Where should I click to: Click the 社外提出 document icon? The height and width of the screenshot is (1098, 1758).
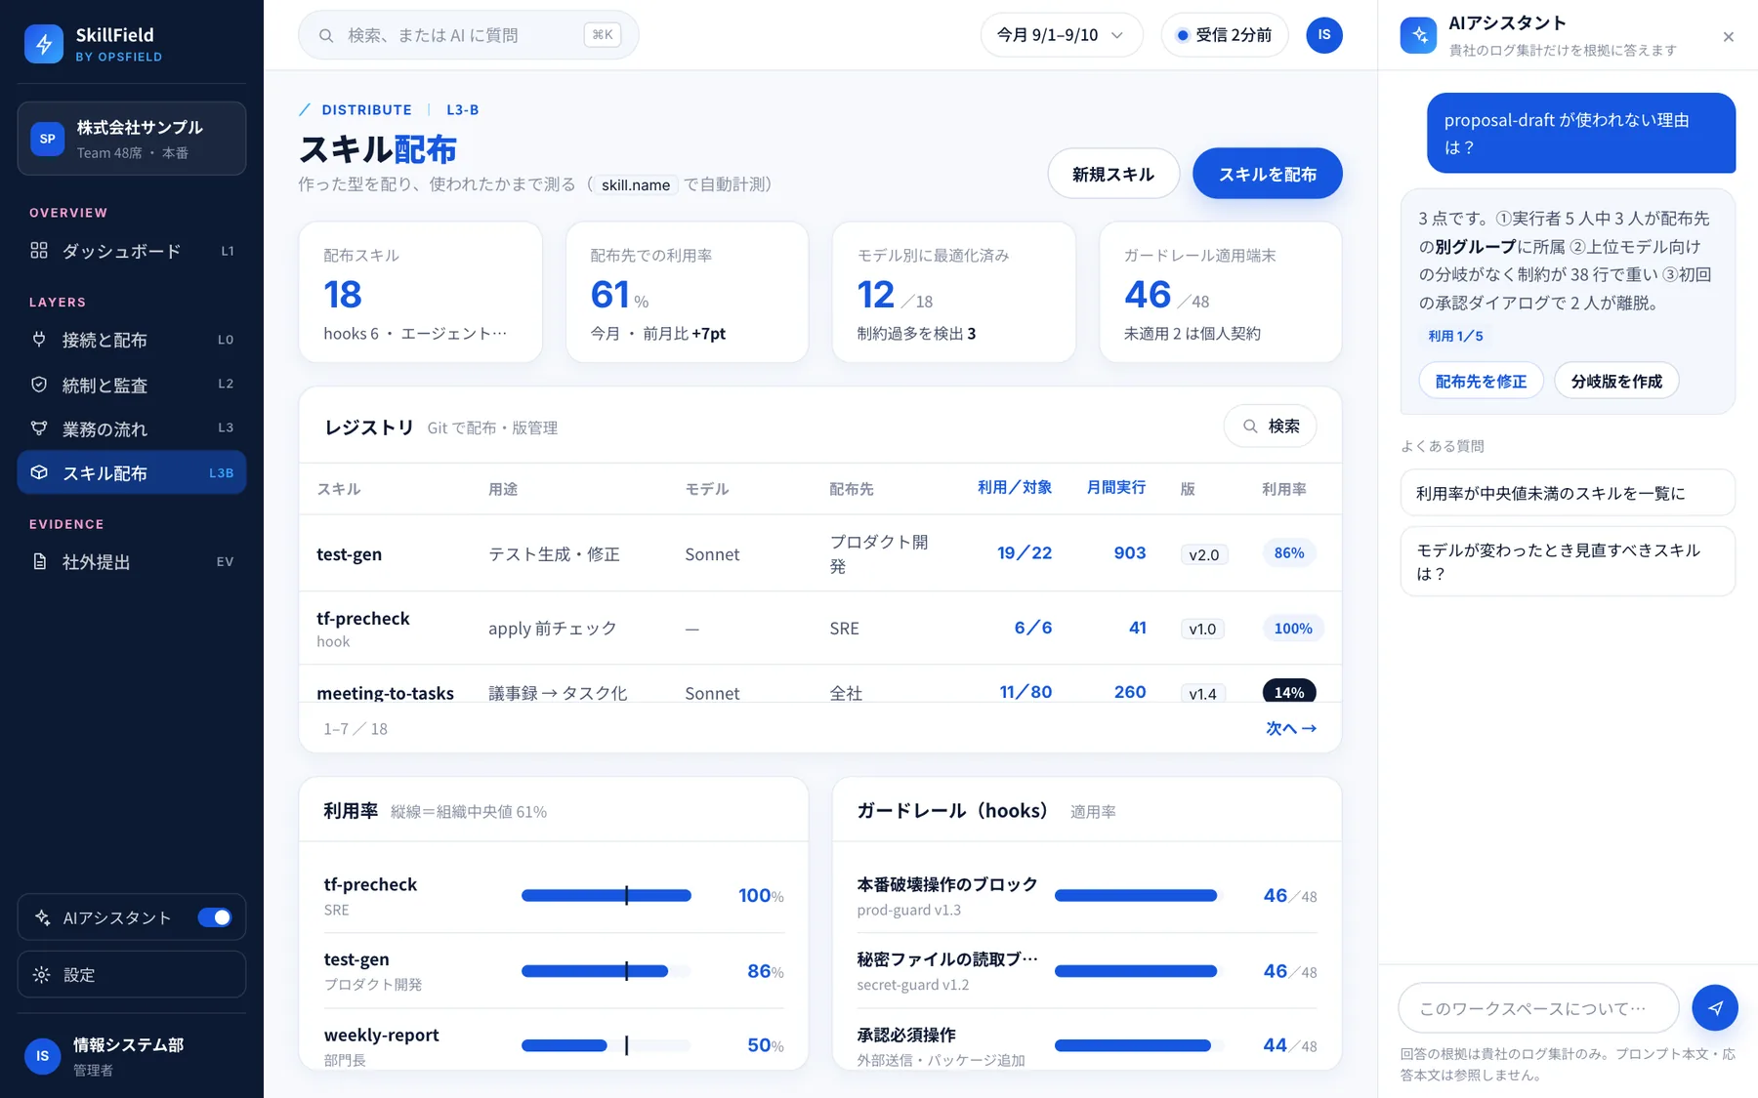pos(39,561)
